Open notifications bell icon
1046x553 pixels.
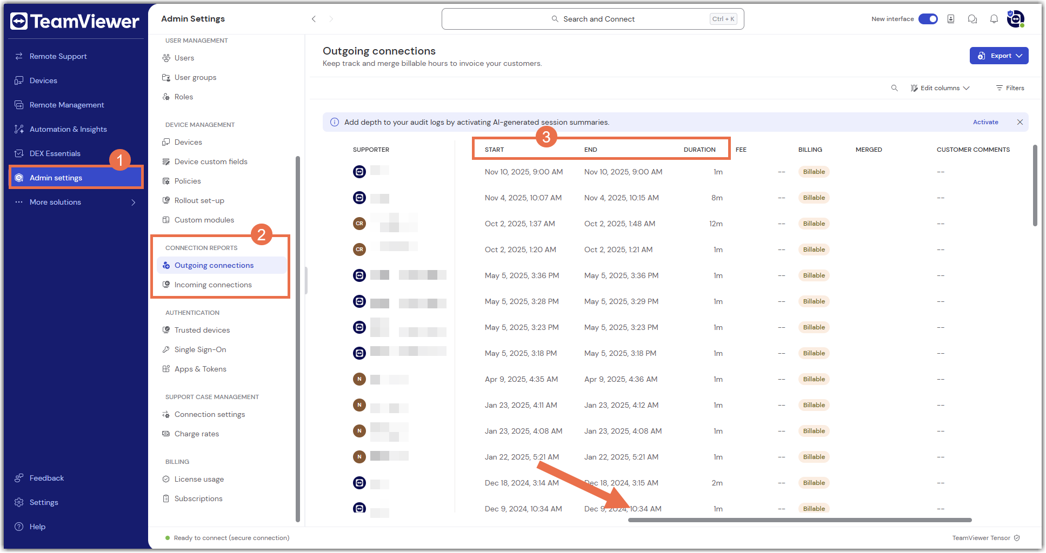point(994,19)
